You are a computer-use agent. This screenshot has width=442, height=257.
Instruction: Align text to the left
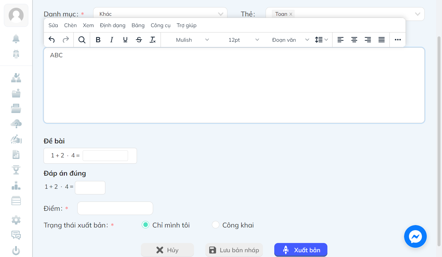pyautogui.click(x=341, y=40)
